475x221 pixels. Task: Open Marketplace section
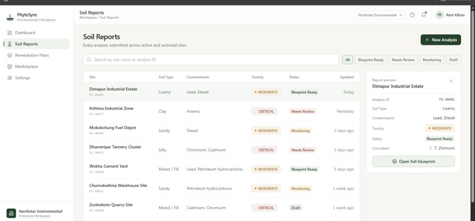coord(37,67)
